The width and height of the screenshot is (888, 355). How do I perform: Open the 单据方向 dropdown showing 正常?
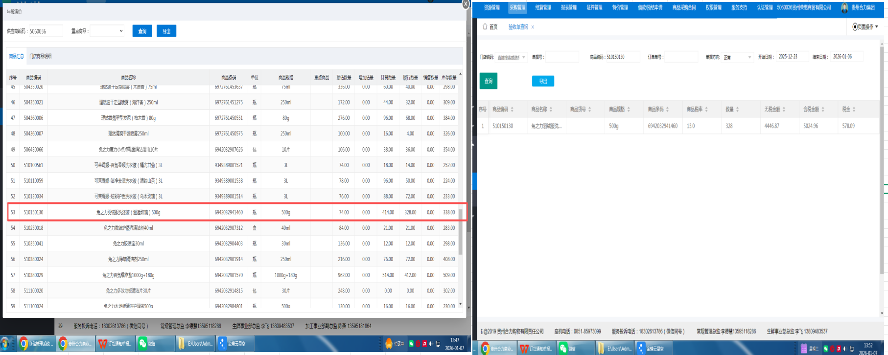tap(737, 58)
